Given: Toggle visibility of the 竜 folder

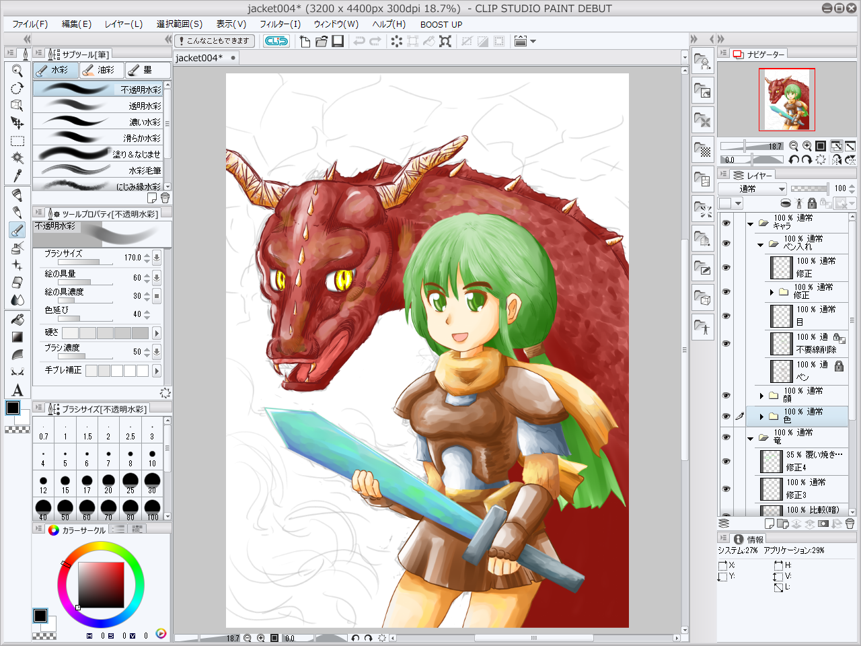Looking at the screenshot, I should tap(726, 437).
